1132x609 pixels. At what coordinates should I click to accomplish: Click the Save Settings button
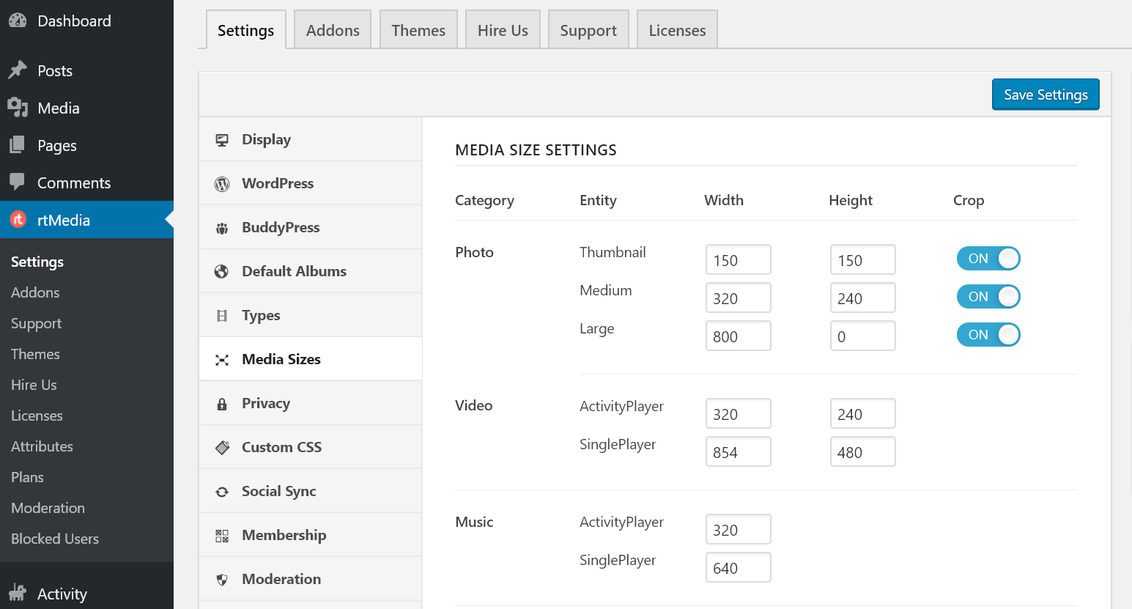pyautogui.click(x=1046, y=94)
